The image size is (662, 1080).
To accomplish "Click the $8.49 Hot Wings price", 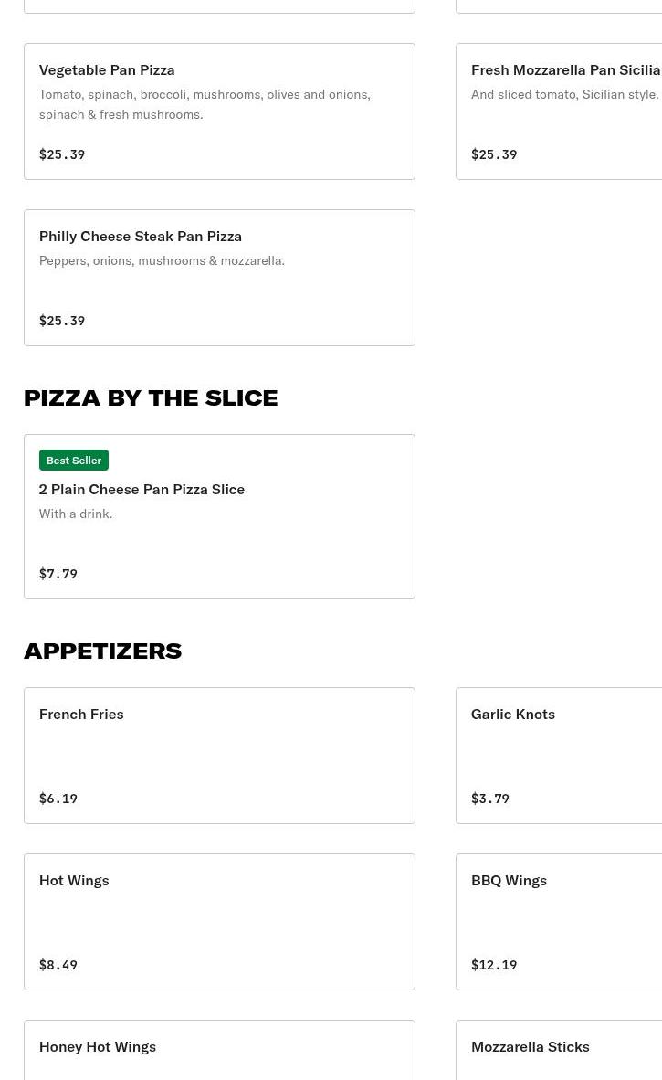I will pos(58,965).
